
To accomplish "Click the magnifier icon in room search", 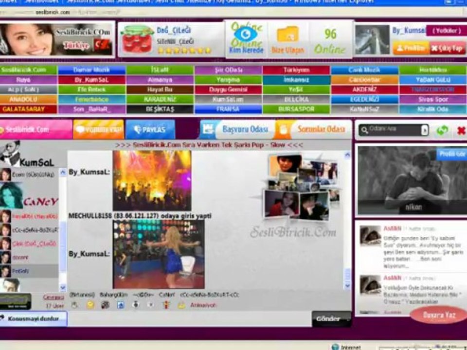I will (x=364, y=130).
